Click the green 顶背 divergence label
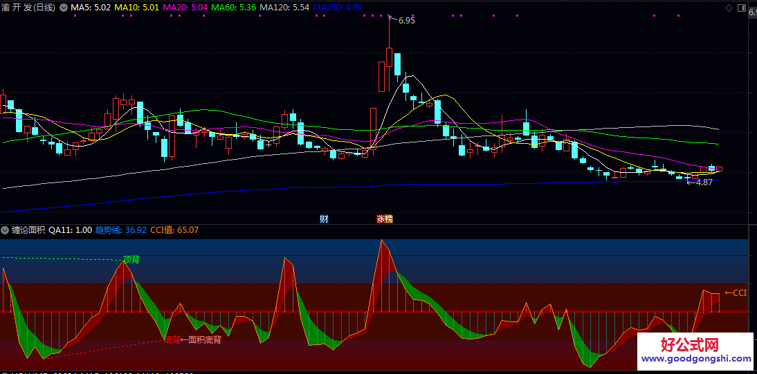This screenshot has height=374, width=757. tap(131, 259)
